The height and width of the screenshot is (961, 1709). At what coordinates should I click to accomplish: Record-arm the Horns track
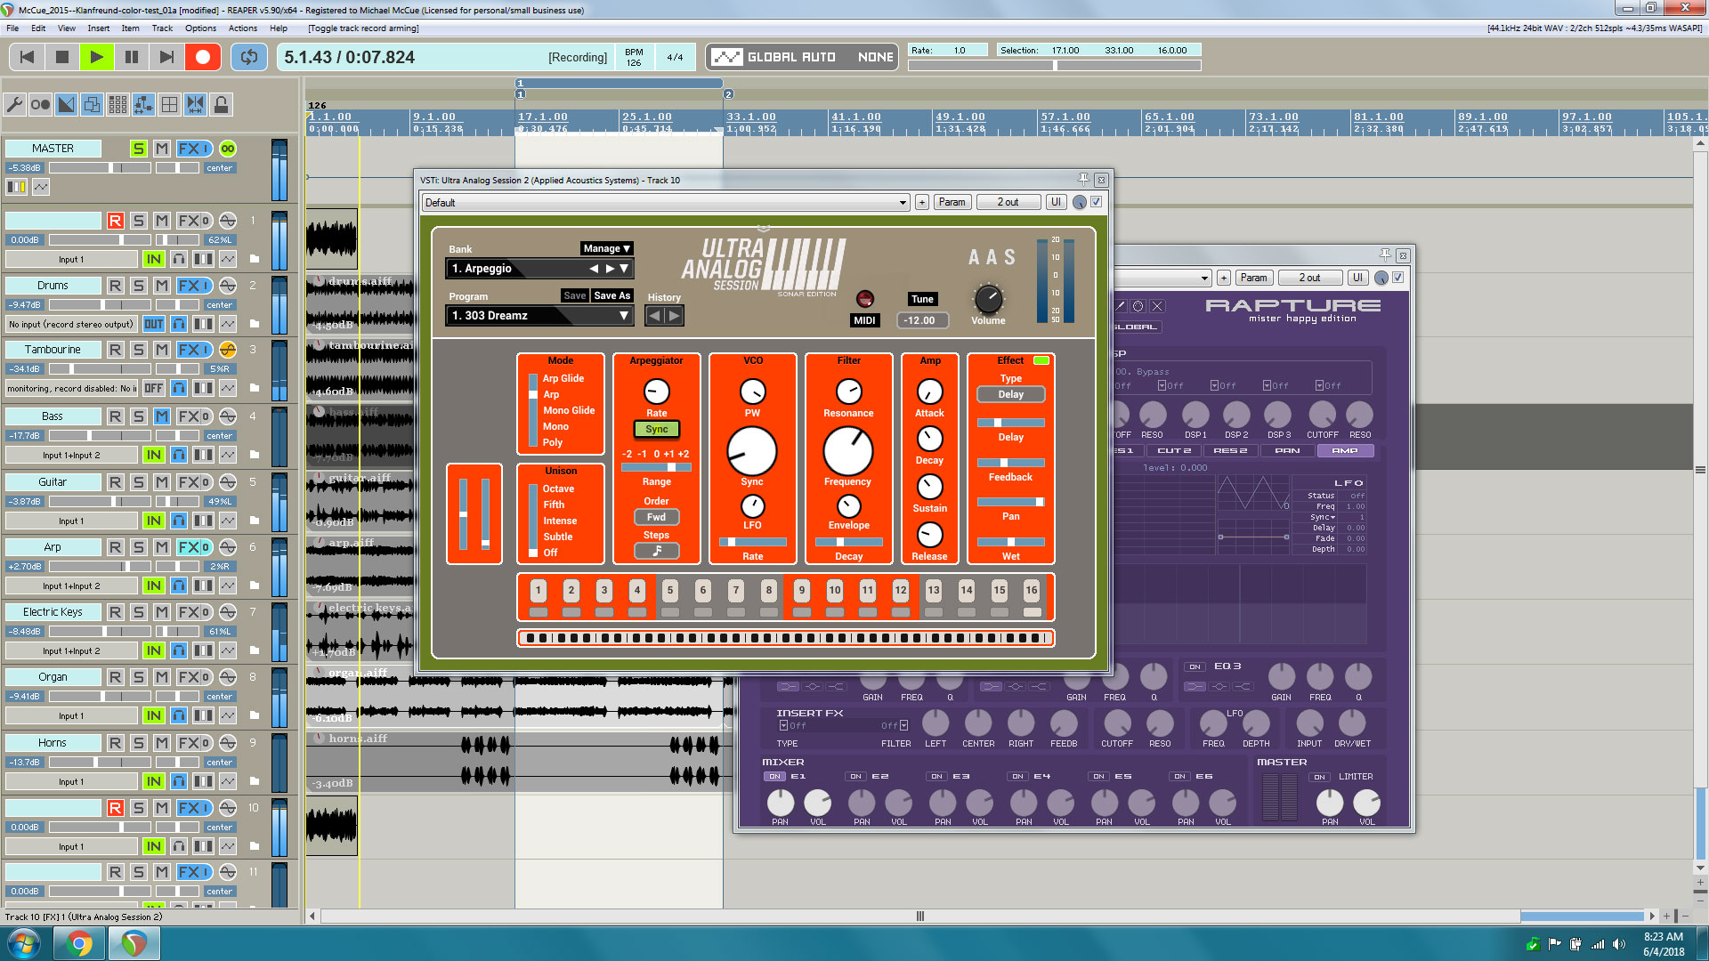pyautogui.click(x=115, y=743)
